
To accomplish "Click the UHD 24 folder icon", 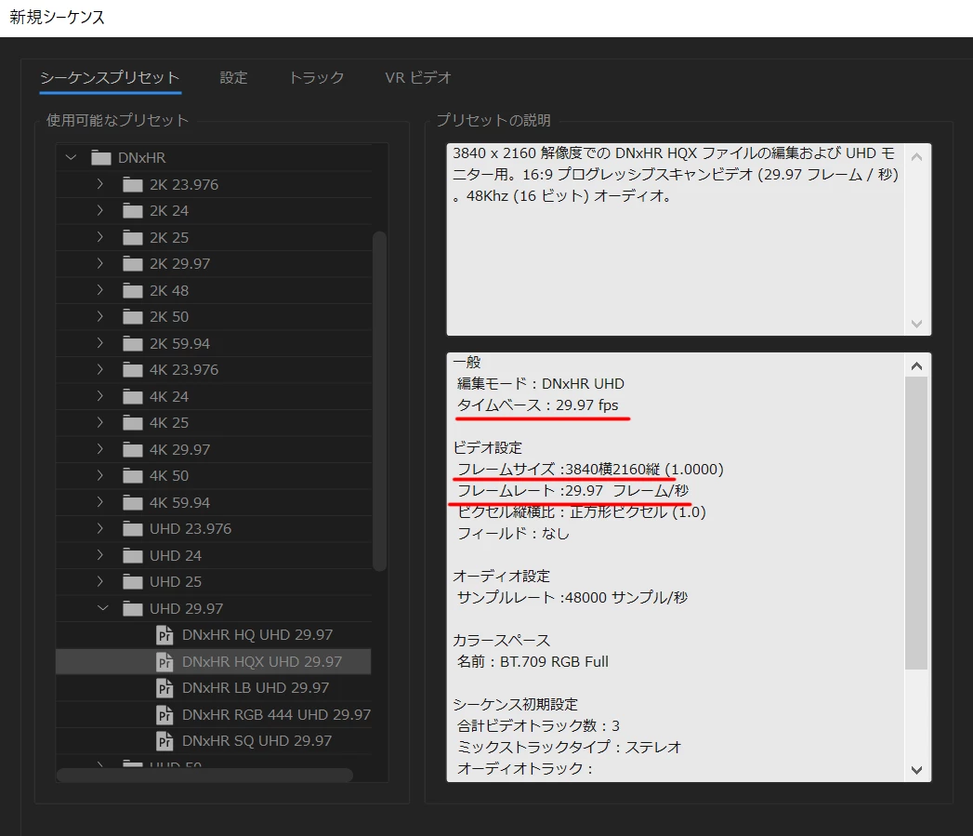I will pyautogui.click(x=133, y=555).
